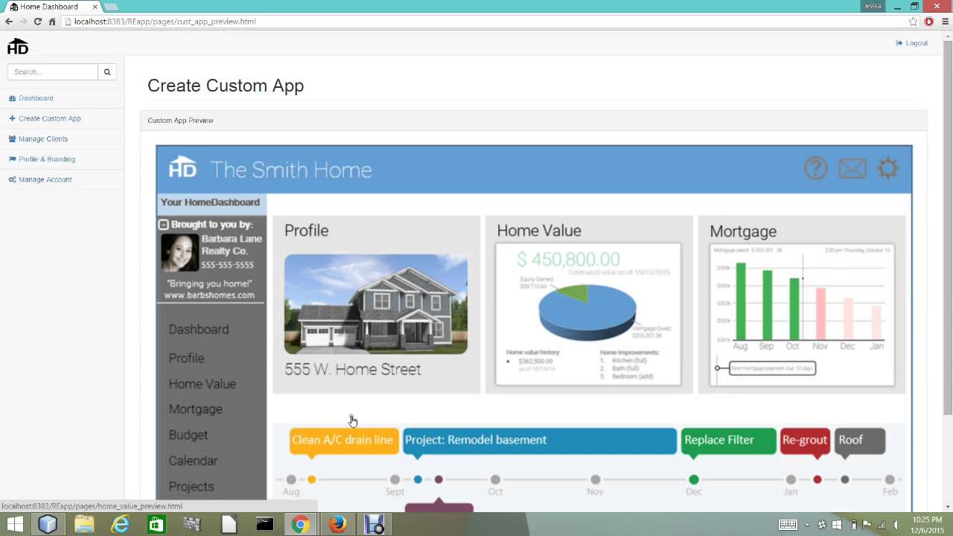Select Dashboard in the preview menu
This screenshot has width=953, height=536.
click(199, 330)
